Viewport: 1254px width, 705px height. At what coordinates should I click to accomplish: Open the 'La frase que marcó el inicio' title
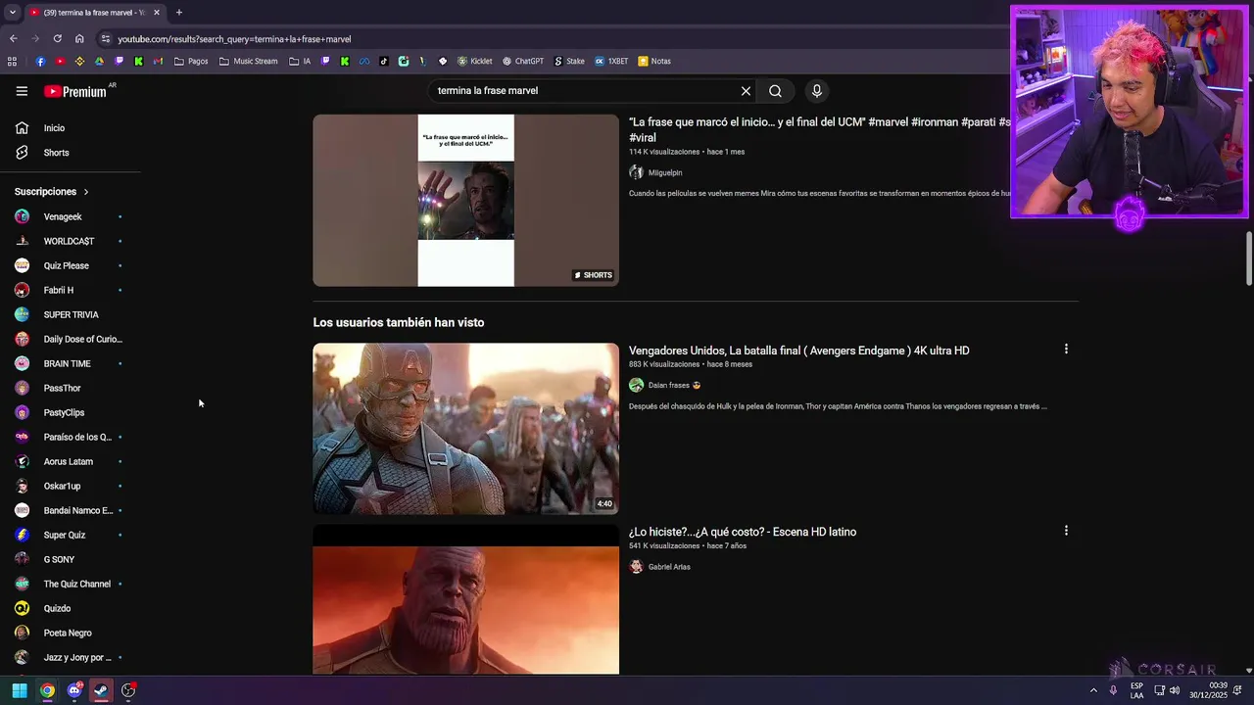pyautogui.click(x=820, y=129)
